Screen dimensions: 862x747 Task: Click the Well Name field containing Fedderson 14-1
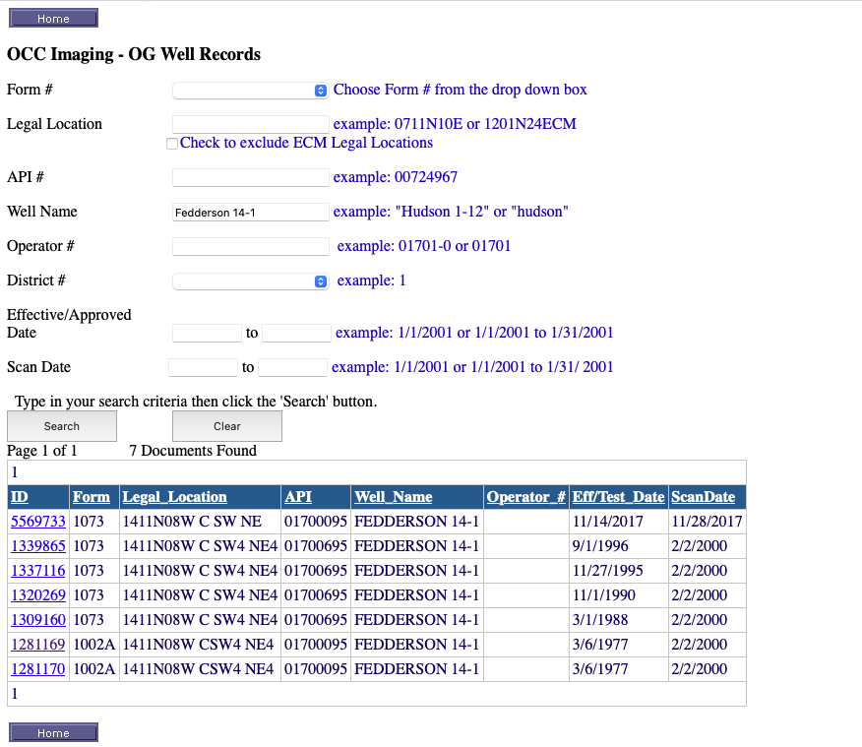pos(251,213)
